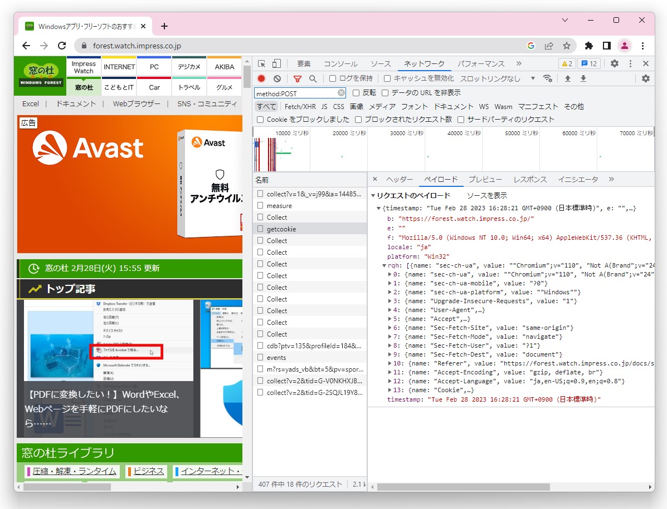Toggle the device toolbar icon
The height and width of the screenshot is (509, 667).
[276, 63]
